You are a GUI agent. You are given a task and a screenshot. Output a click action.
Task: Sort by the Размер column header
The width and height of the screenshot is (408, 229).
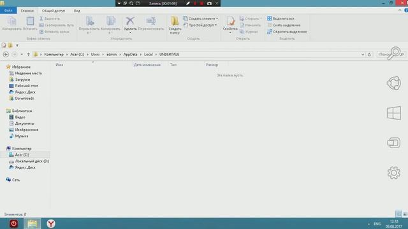coord(212,65)
